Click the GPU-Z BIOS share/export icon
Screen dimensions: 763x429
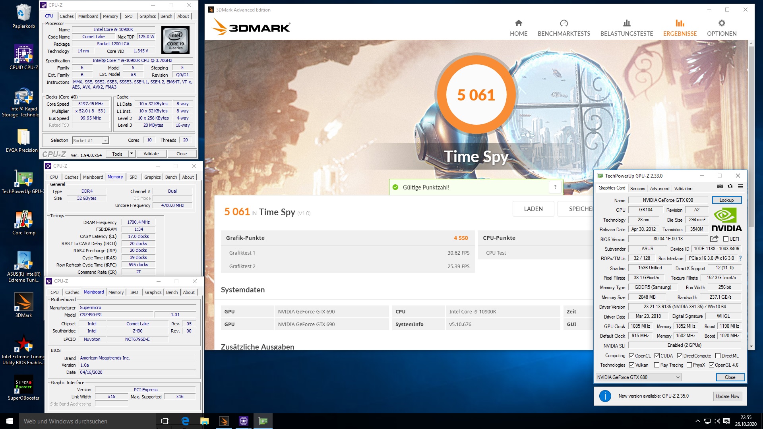click(x=714, y=239)
